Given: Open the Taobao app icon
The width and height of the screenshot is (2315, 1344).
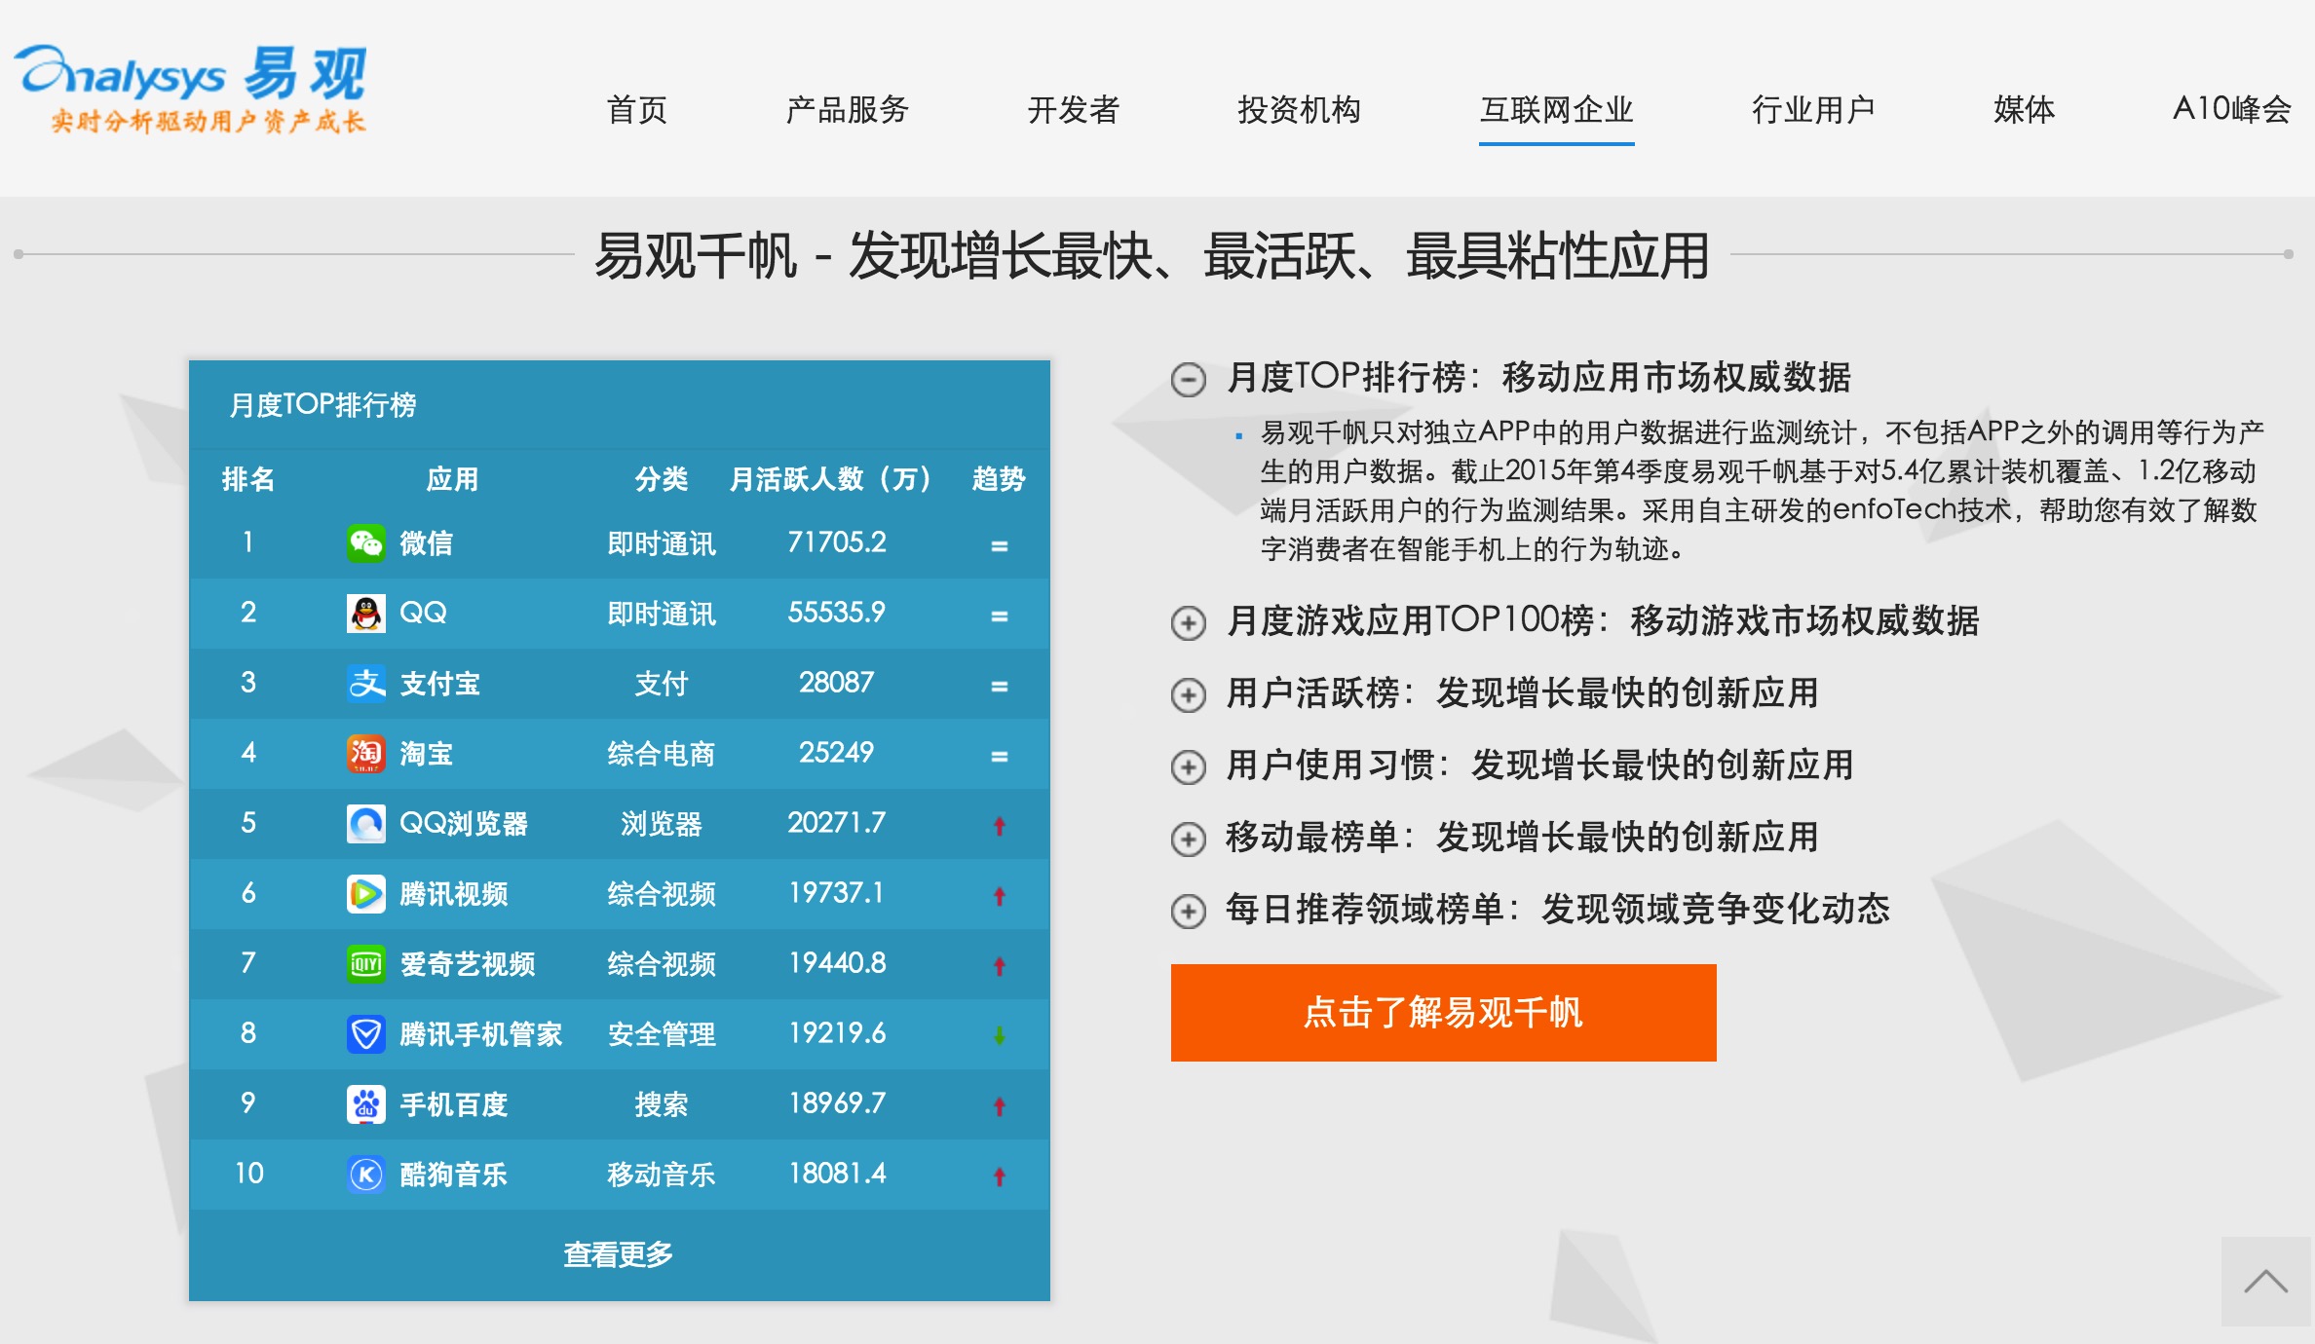Looking at the screenshot, I should (365, 754).
